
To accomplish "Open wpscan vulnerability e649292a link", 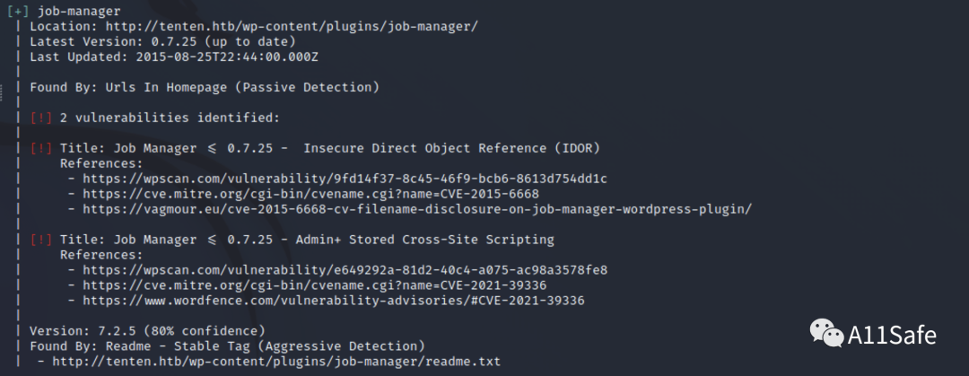I will [x=345, y=270].
